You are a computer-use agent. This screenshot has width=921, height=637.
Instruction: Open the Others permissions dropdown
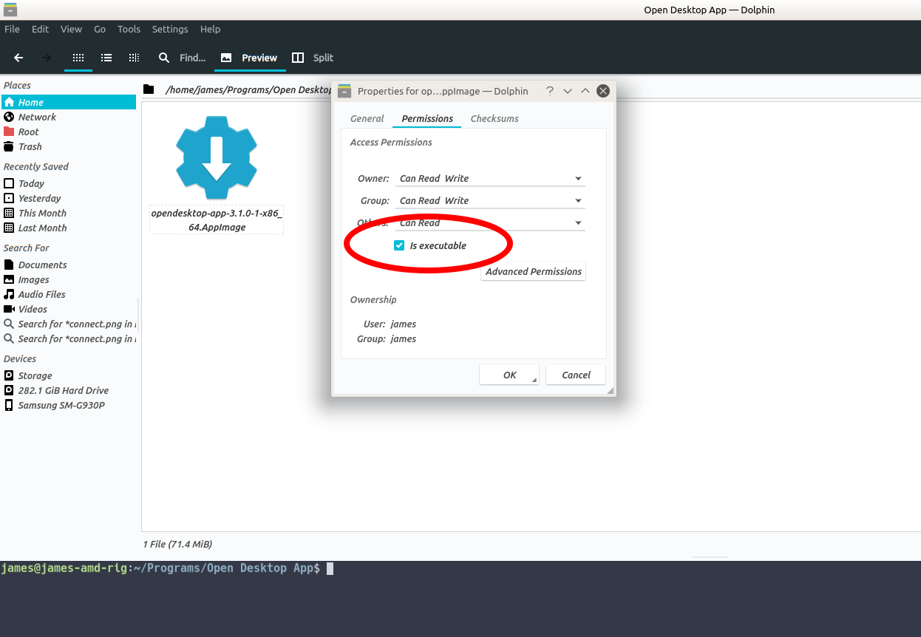tap(490, 222)
